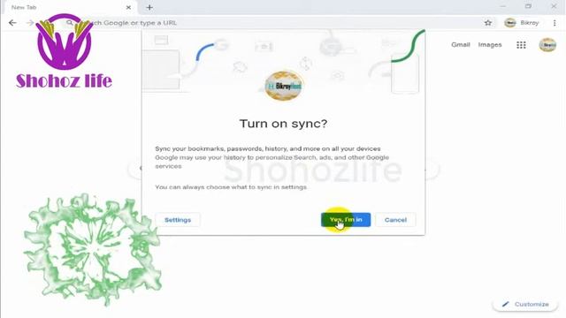Click the profile picture in the sync dialog
The width and height of the screenshot is (566, 318).
pos(284,86)
